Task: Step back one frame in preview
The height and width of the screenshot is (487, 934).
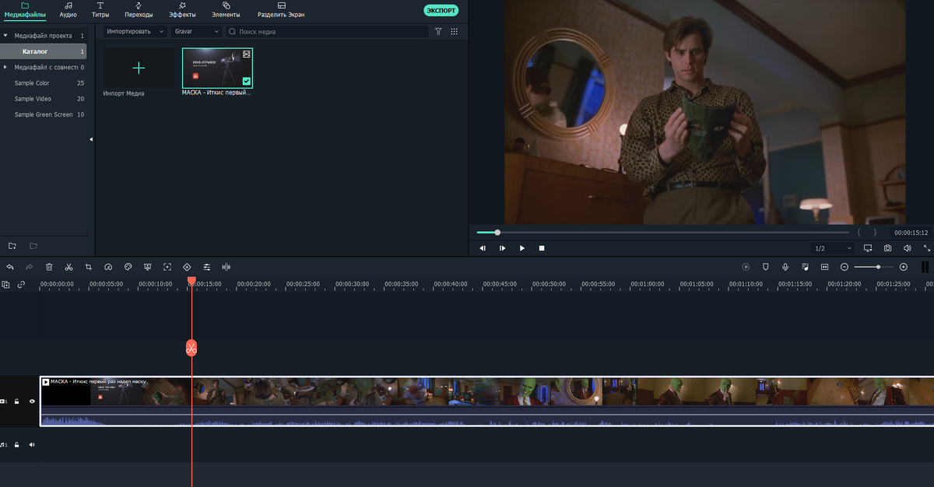Action: coord(483,248)
